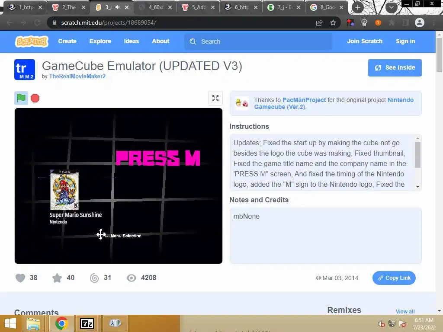Open the Explore page
Viewport: 443px width, 332px height.
click(100, 41)
